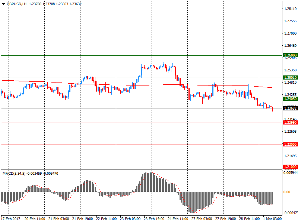Click the 21 Feb 03:00 time axis label

(59, 219)
